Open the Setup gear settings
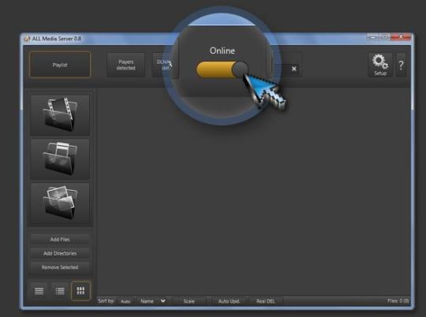This screenshot has height=317, width=426. coord(380,65)
